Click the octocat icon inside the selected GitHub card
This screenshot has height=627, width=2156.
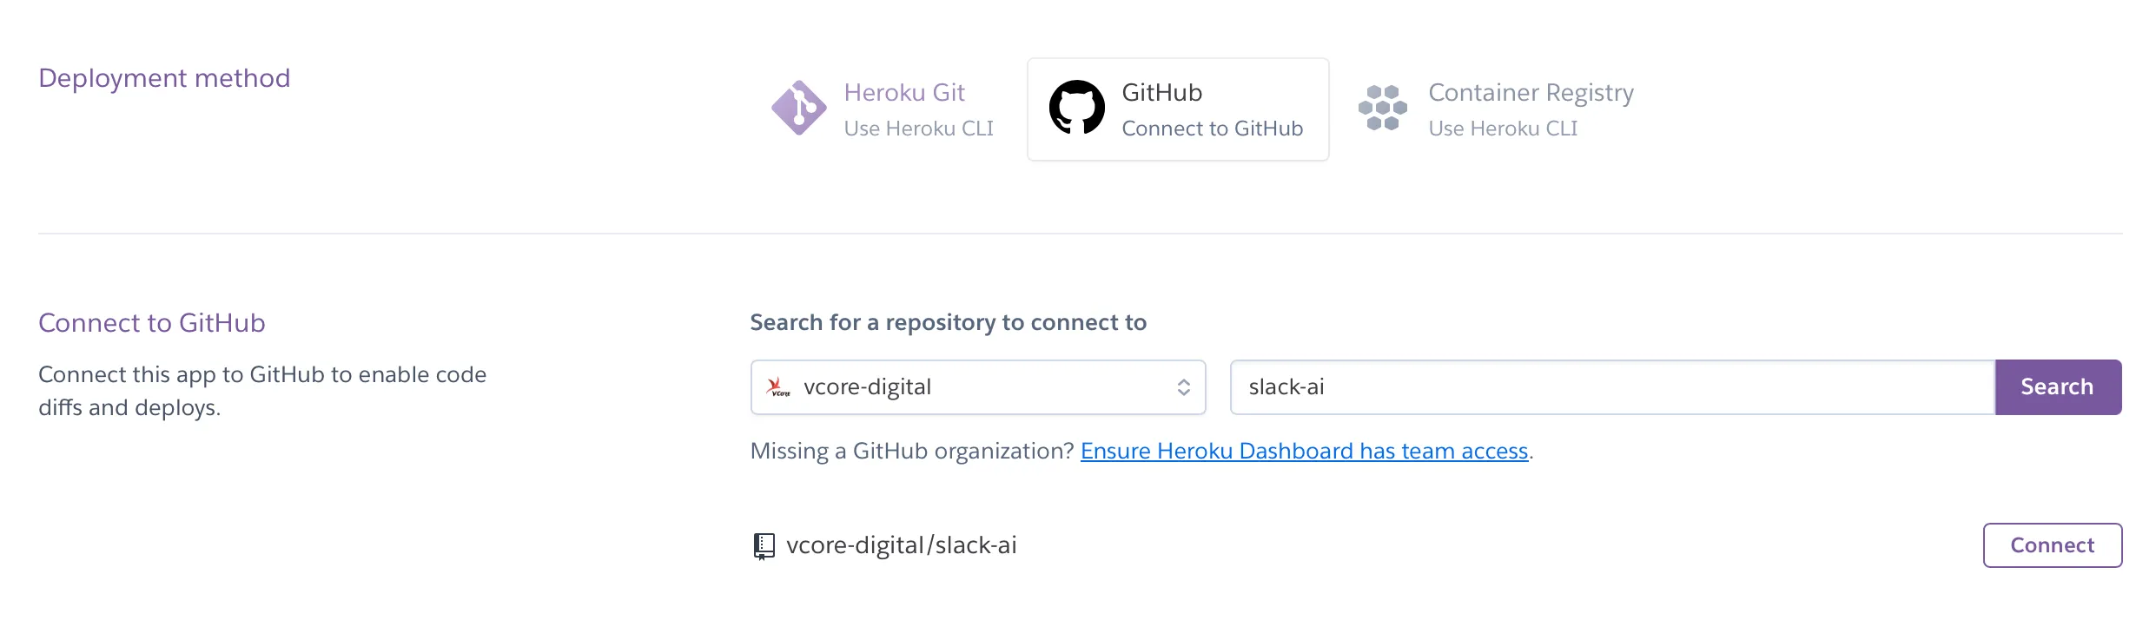(x=1077, y=108)
